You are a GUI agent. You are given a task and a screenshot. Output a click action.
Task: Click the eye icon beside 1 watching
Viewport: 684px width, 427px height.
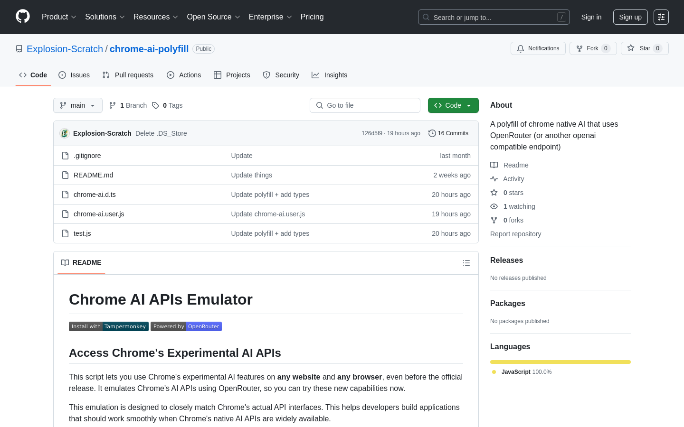click(x=494, y=206)
